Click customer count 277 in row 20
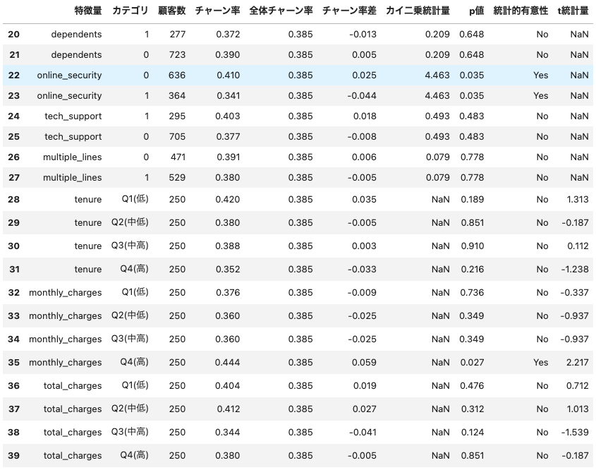 [x=176, y=35]
